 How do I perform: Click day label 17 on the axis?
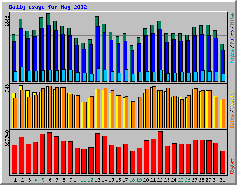pyautogui.click(x=125, y=180)
